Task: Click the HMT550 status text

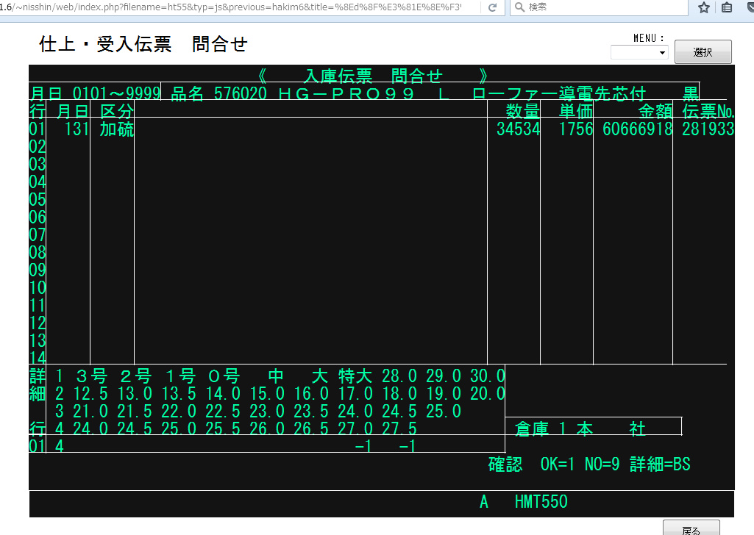Action: point(541,503)
